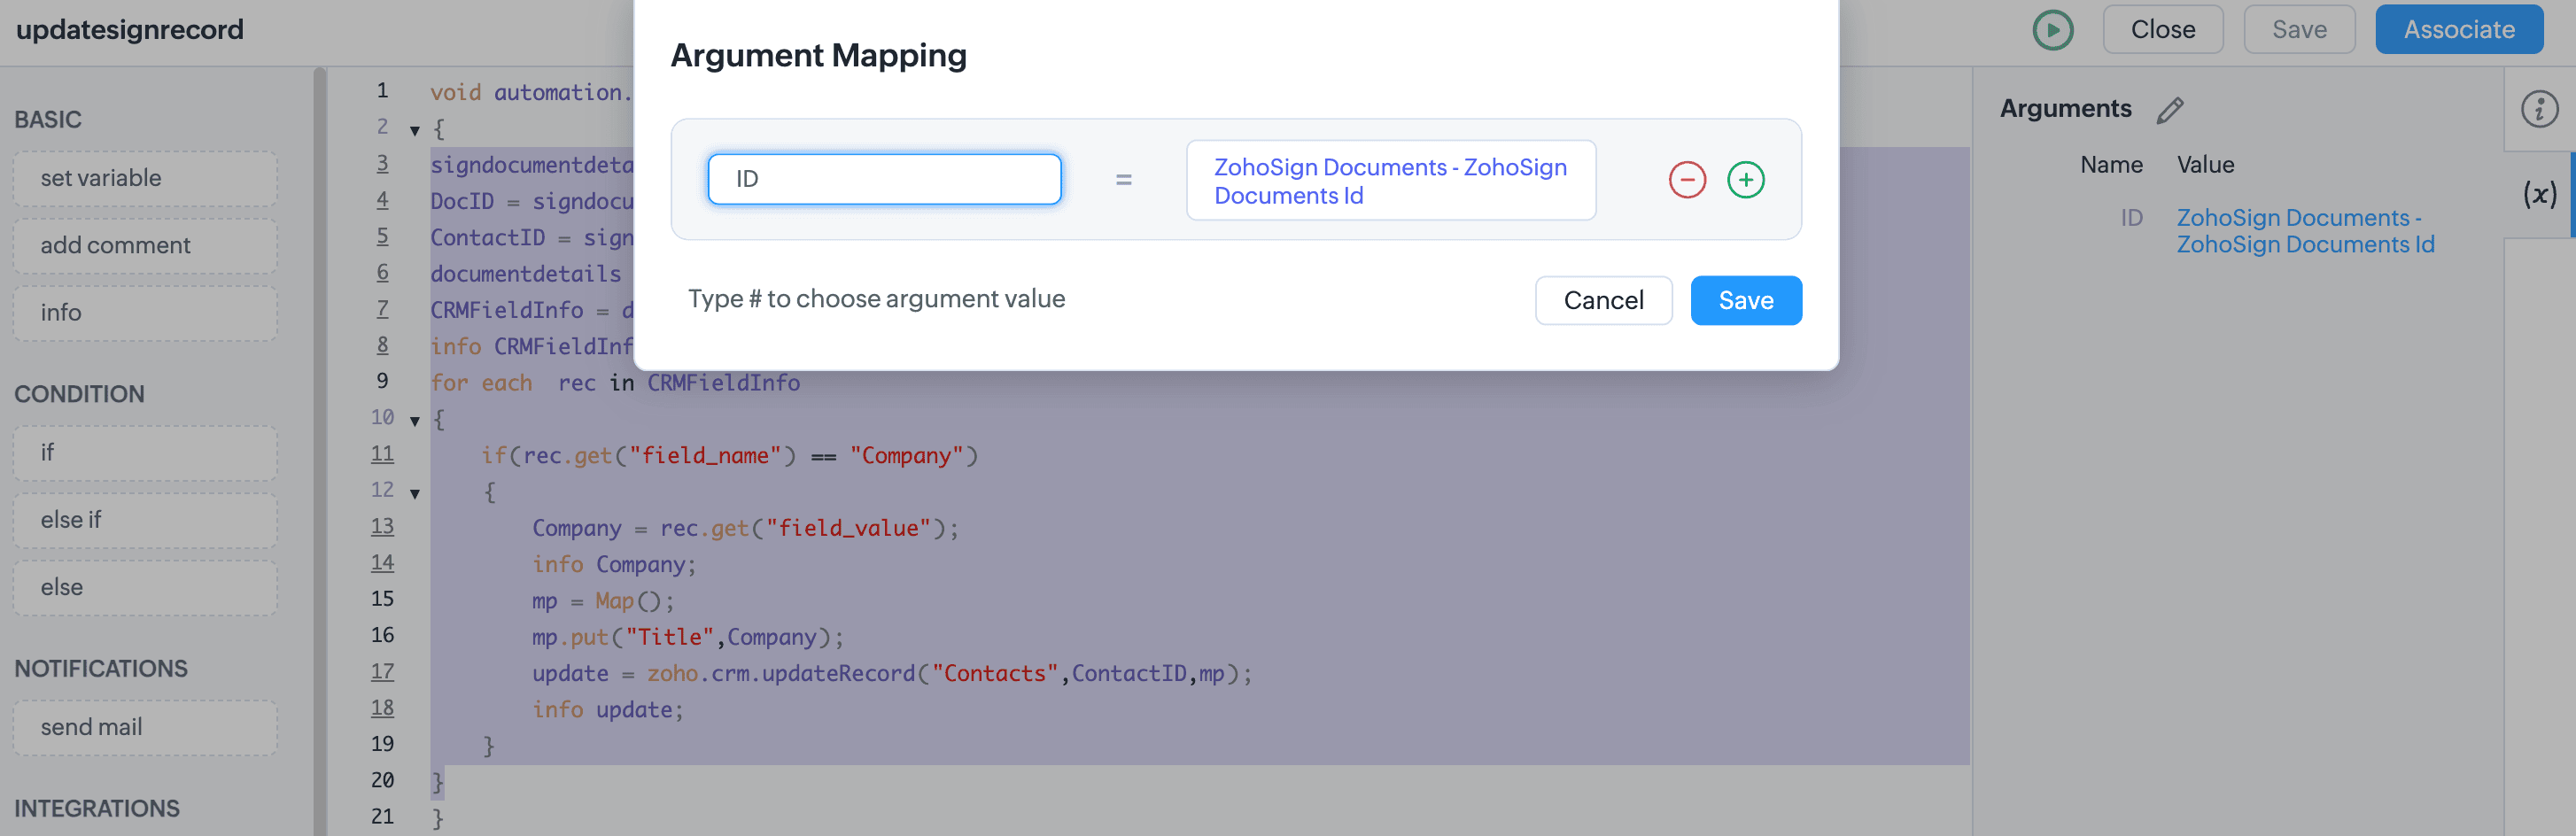
Task: Click the Associate button
Action: click(x=2458, y=30)
